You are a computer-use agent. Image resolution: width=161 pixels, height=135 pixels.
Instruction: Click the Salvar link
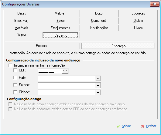point(126,126)
